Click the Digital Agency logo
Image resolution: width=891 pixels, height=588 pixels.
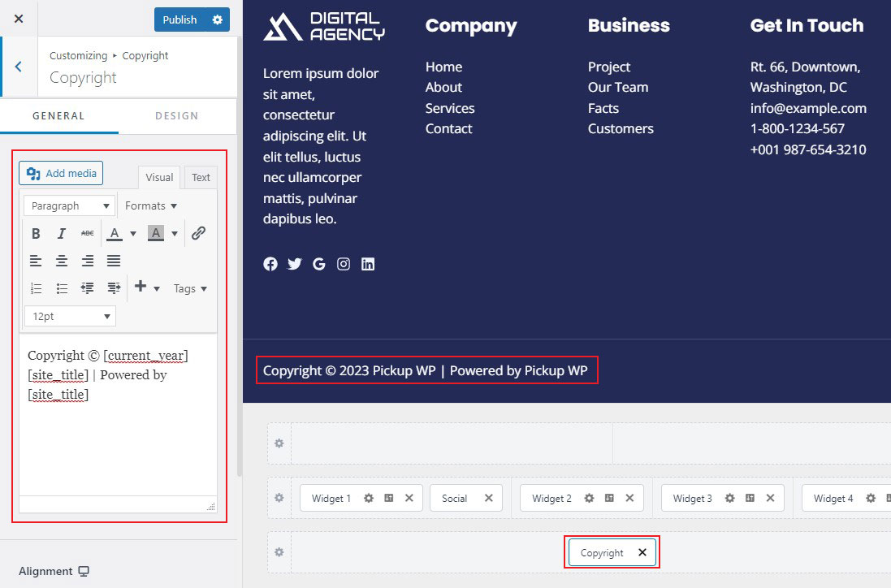pos(324,27)
